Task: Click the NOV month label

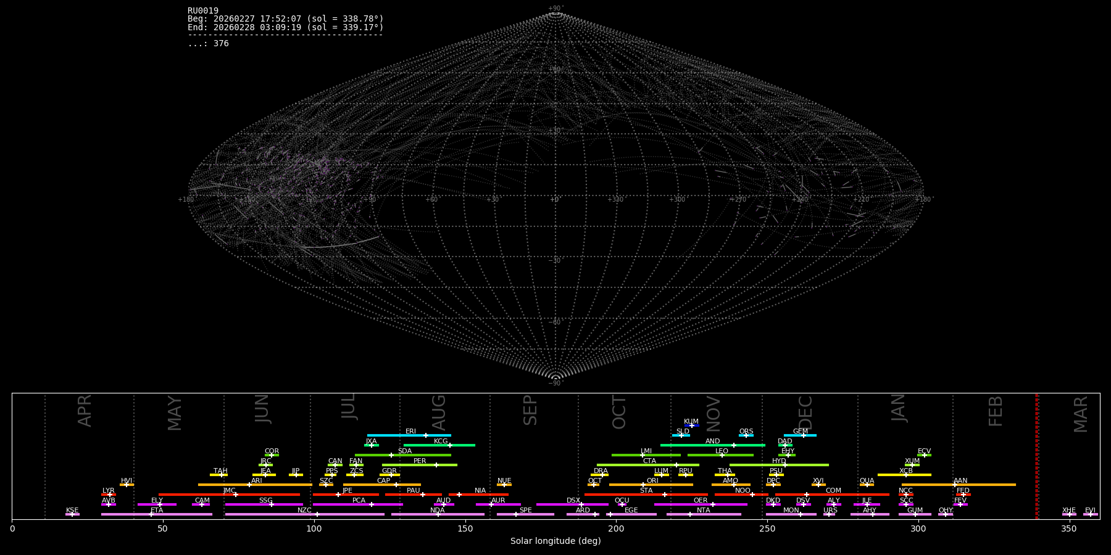Action: click(713, 414)
